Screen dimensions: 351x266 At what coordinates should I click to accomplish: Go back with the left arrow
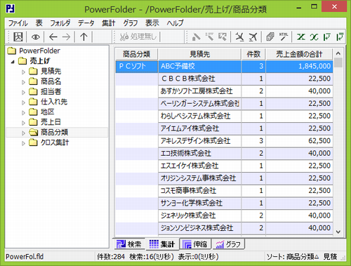(x=53, y=36)
